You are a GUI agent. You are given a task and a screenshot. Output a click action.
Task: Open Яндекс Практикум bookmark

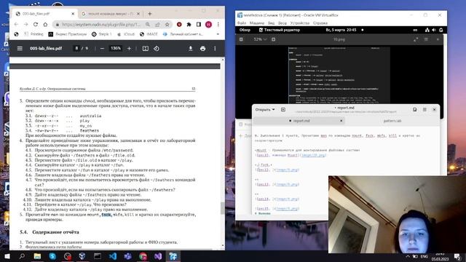coord(68,34)
